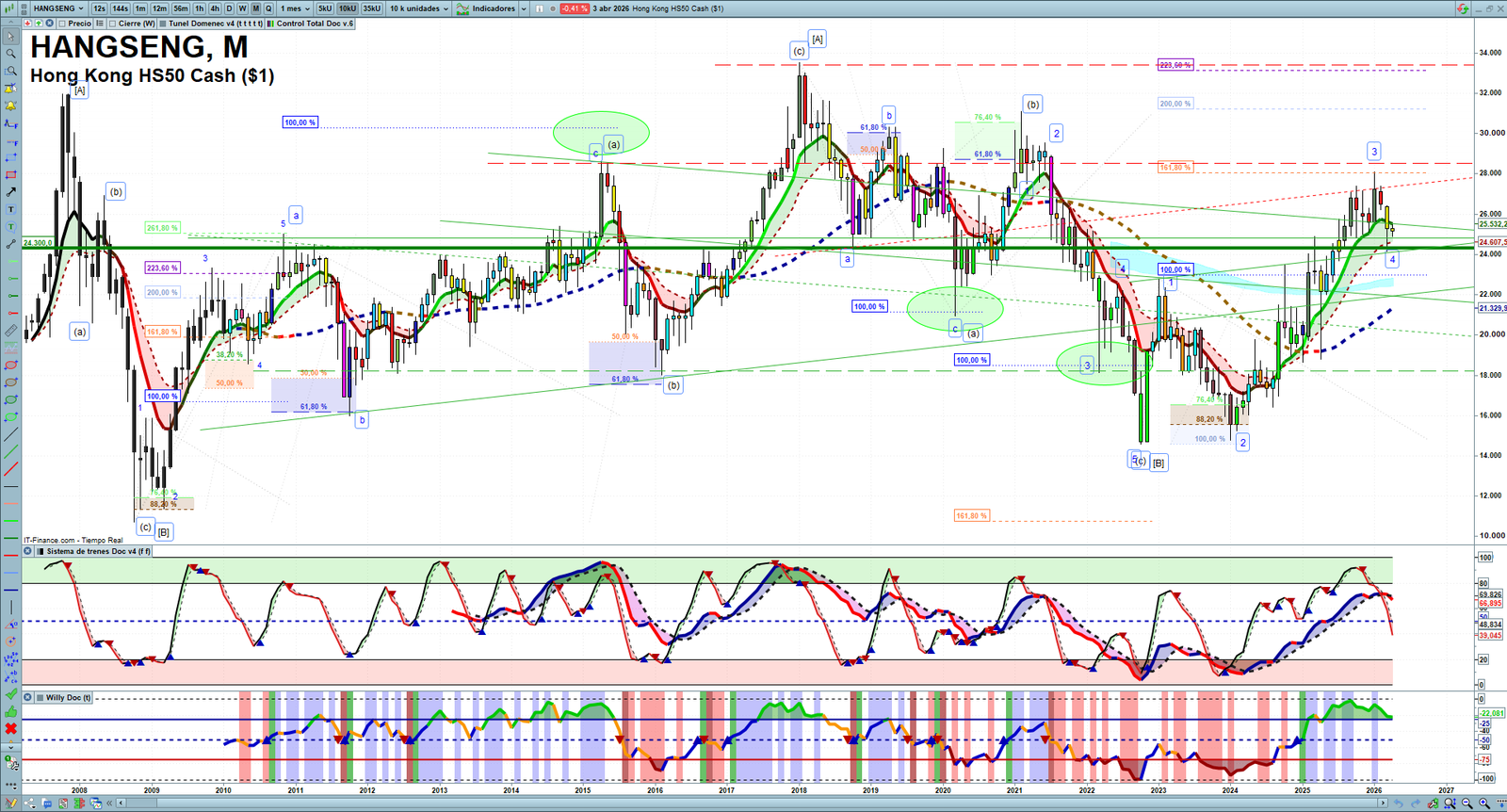Select the black arrow drawing tool
Screen dimensions: 1507x812
[10, 192]
